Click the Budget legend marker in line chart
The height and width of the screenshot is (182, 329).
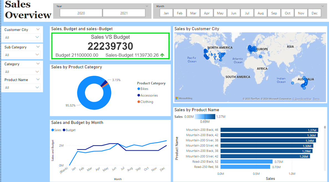64,130
